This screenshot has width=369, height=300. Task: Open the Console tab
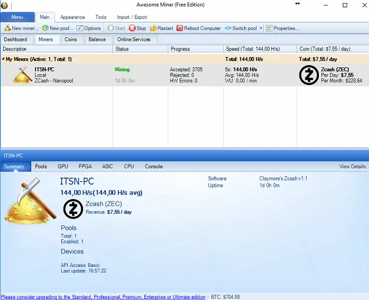tap(154, 167)
